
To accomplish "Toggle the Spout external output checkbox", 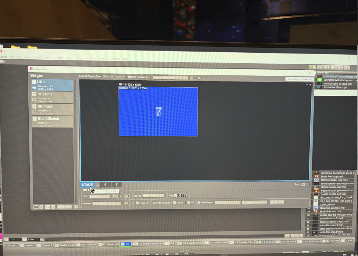I will (x=174, y=203).
